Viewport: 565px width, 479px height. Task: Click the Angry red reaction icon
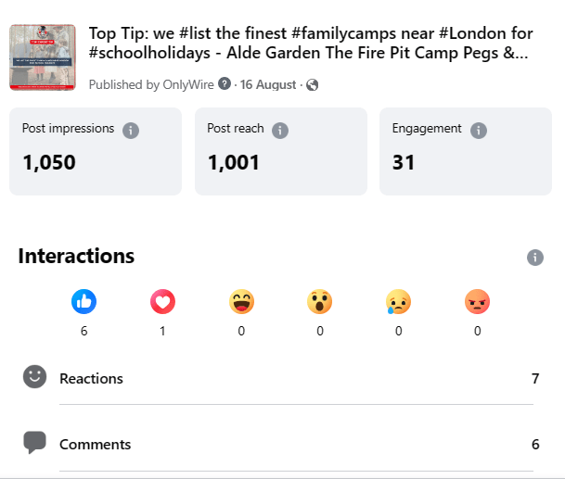click(478, 302)
